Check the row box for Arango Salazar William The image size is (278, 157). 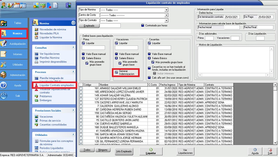coord(81,88)
